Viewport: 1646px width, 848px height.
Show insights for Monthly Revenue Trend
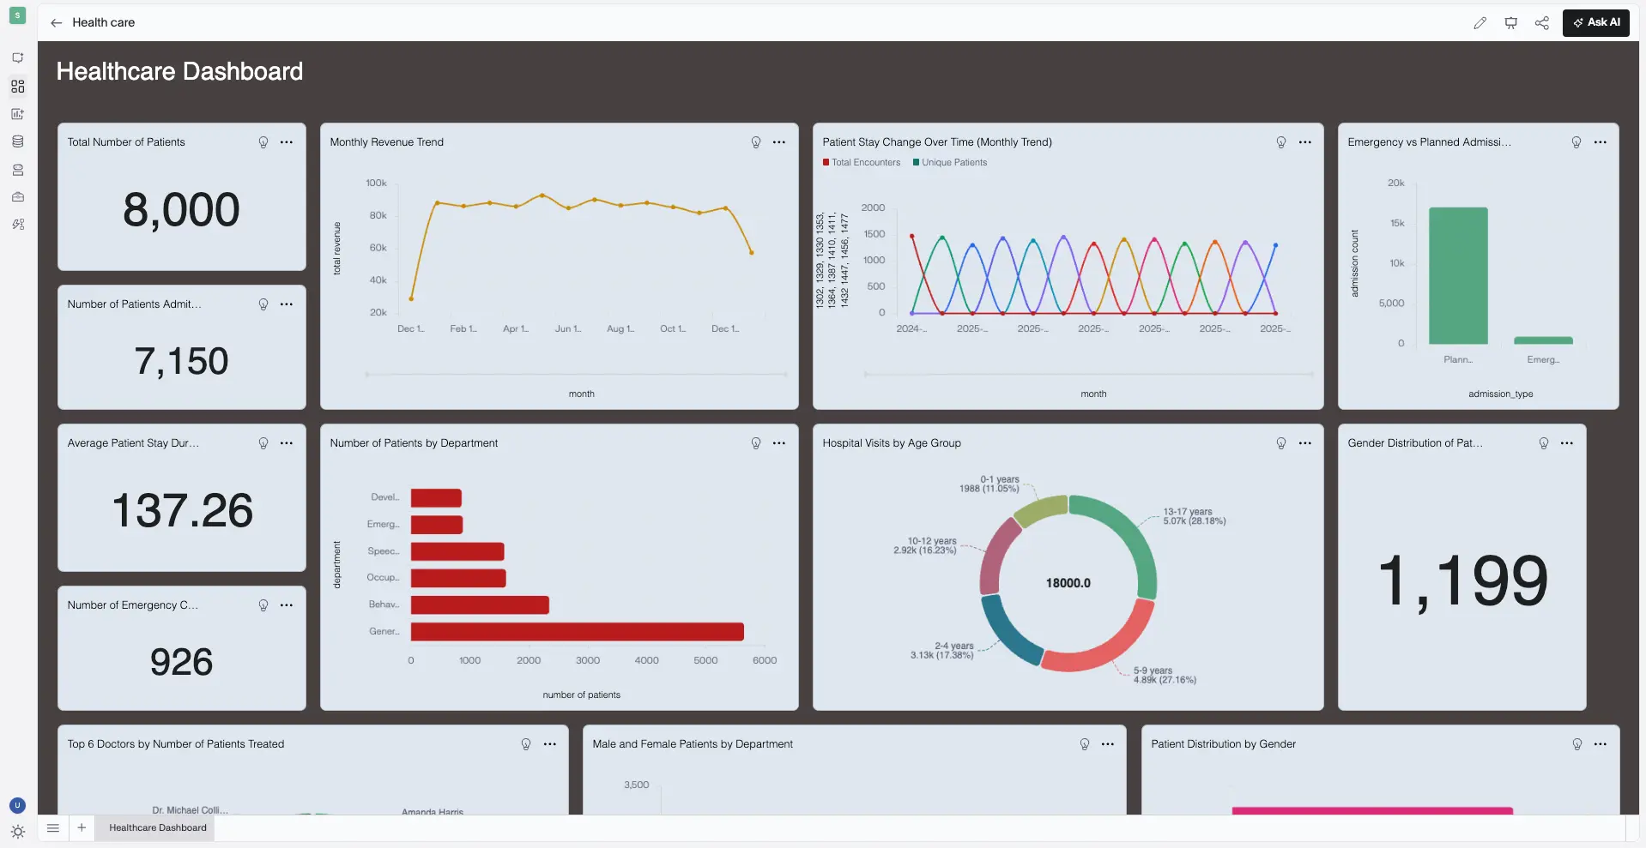(x=756, y=142)
